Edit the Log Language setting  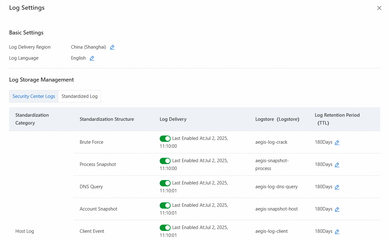point(92,58)
